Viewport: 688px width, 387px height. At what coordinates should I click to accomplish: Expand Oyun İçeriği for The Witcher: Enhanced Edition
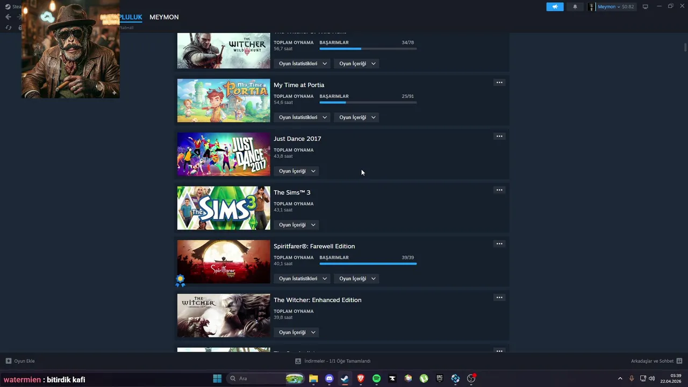(x=297, y=332)
